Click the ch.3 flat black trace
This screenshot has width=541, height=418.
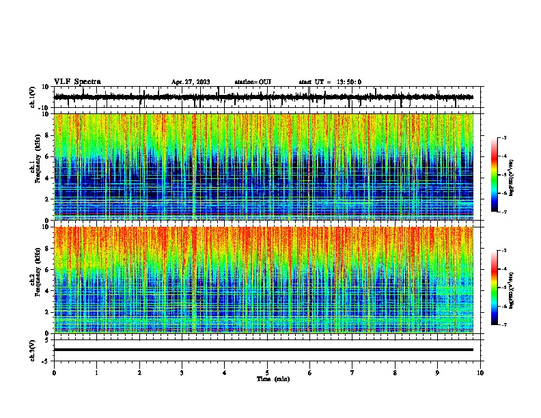tap(264, 350)
